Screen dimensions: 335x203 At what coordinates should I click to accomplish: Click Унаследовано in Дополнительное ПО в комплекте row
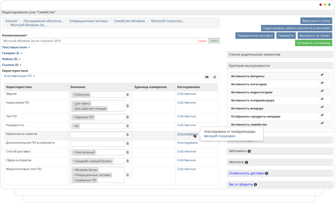187,143
